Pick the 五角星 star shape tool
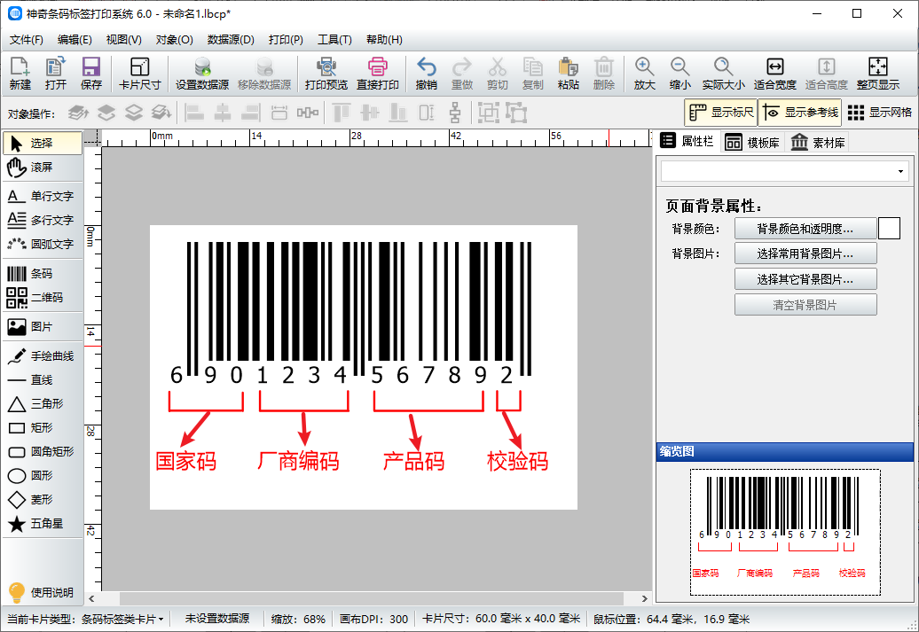This screenshot has width=919, height=632. click(43, 524)
